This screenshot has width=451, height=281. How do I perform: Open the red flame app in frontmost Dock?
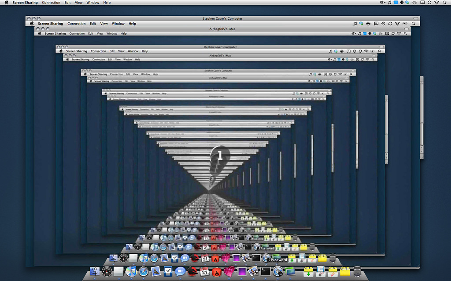217,271
